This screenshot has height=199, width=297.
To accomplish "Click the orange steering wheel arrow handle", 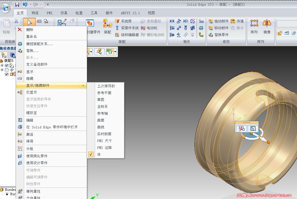I will tap(268, 142).
